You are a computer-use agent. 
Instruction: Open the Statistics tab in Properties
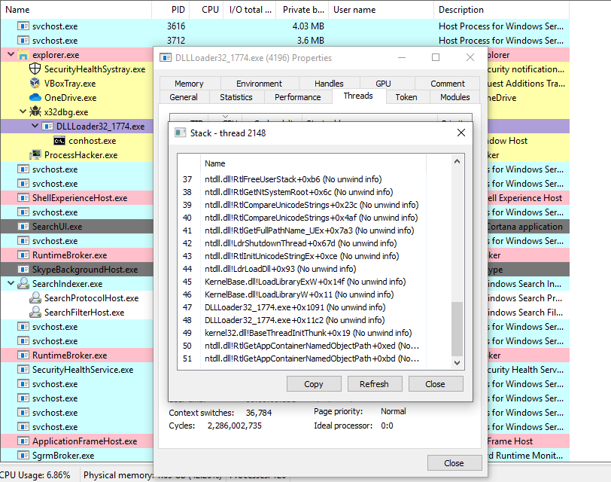click(236, 97)
